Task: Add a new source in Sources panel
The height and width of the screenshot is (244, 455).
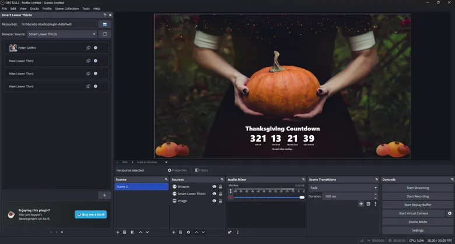Action: tap(173, 232)
